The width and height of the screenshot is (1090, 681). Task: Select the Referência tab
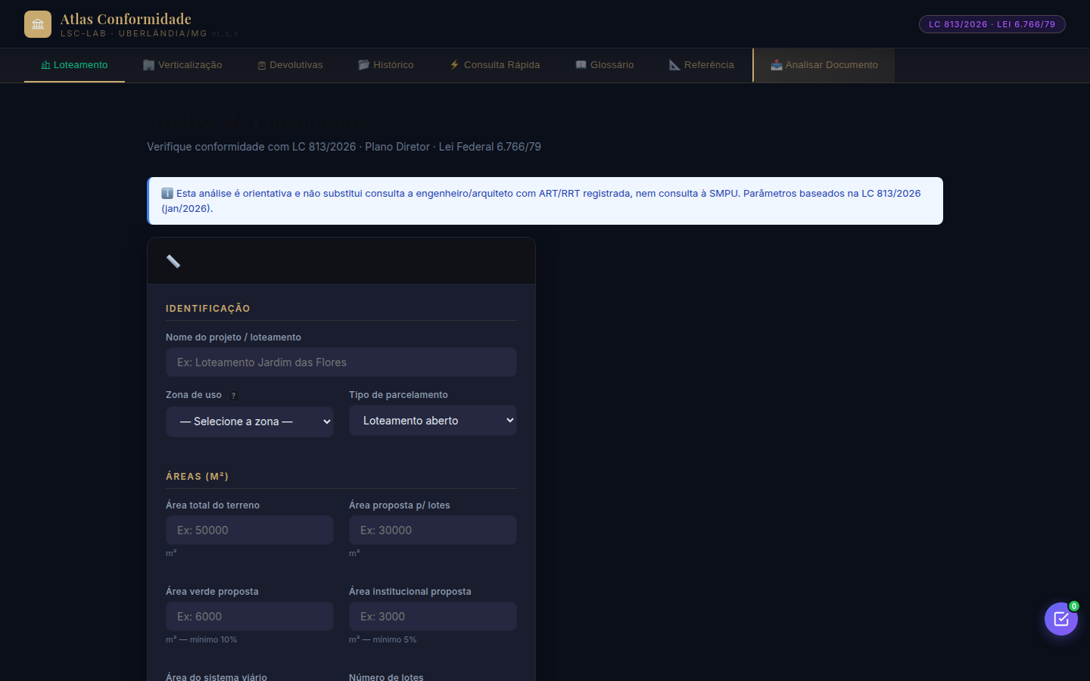[702, 65]
